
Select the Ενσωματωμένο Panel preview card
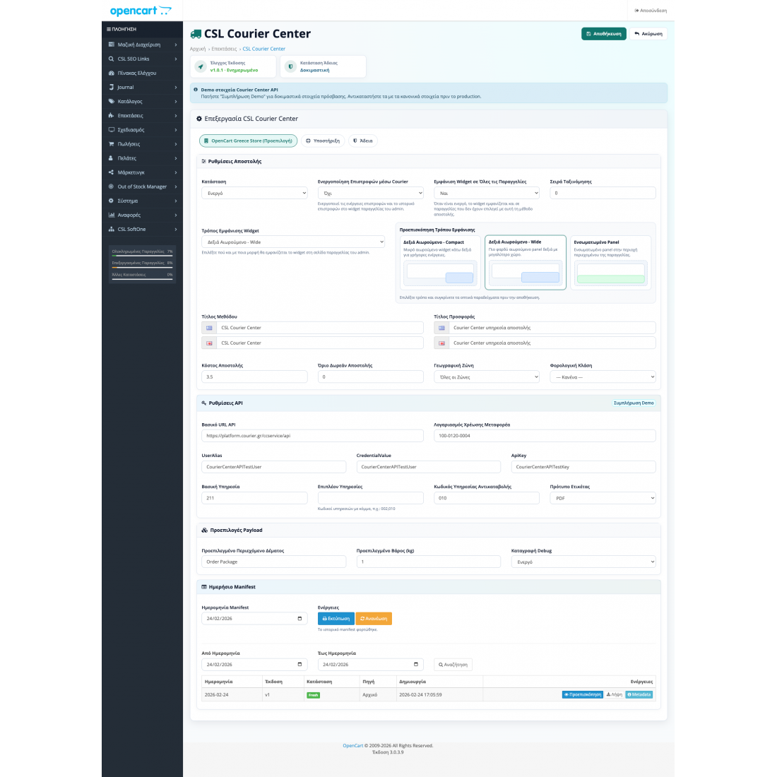pos(610,263)
